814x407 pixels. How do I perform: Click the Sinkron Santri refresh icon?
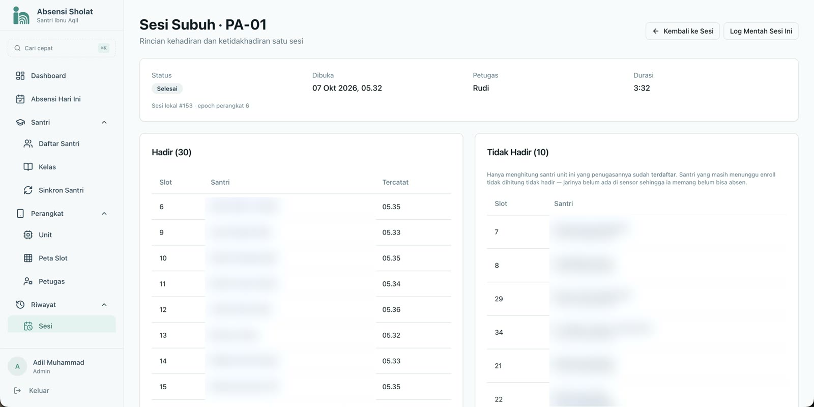(x=28, y=190)
